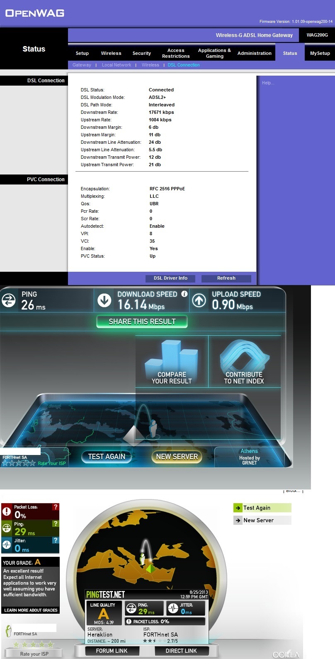Click the Pingtest ping arrows icon
Image resolution: width=335 pixels, height=659 pixels.
coord(7,528)
